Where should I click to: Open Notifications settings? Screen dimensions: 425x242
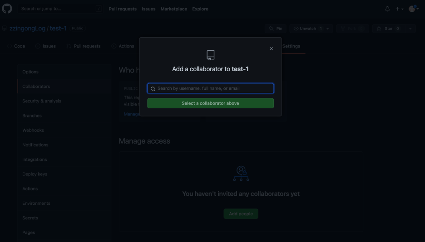64,145
